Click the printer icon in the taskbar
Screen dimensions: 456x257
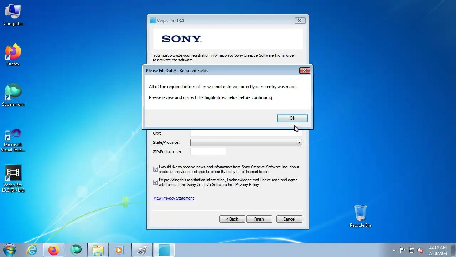tap(142, 250)
